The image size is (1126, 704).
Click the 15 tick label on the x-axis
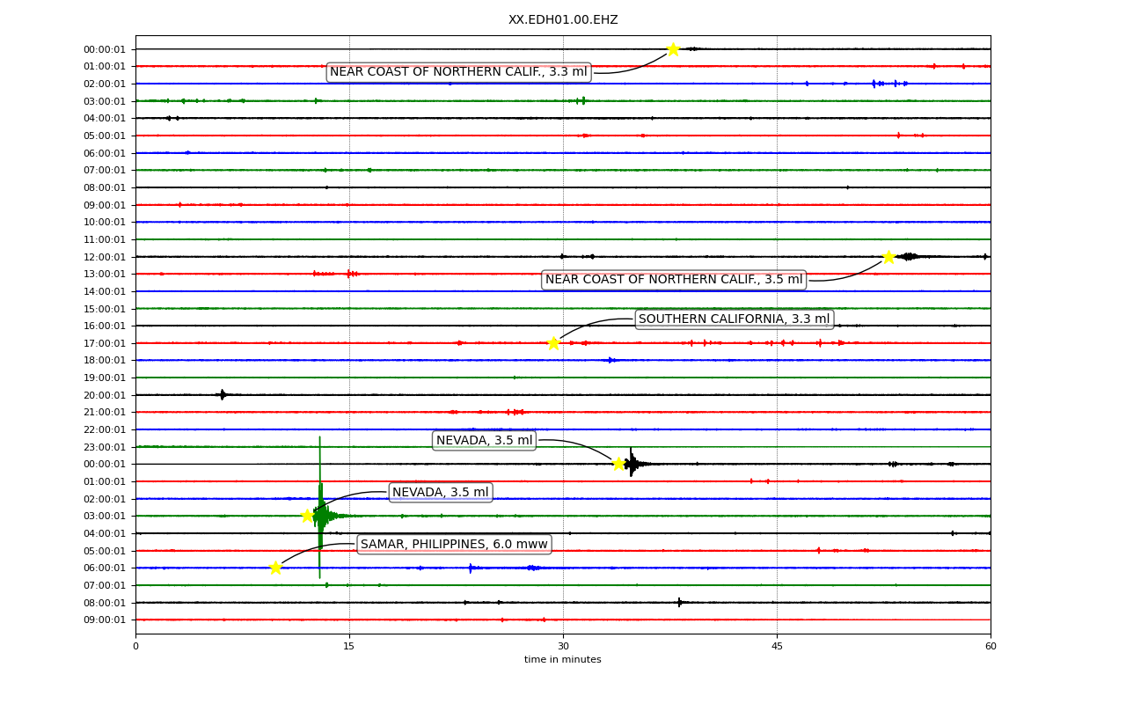pyautogui.click(x=349, y=646)
